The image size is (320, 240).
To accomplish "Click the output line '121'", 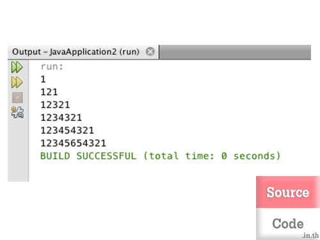I will point(49,92).
